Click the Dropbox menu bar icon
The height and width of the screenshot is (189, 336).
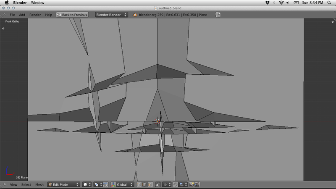click(268, 3)
